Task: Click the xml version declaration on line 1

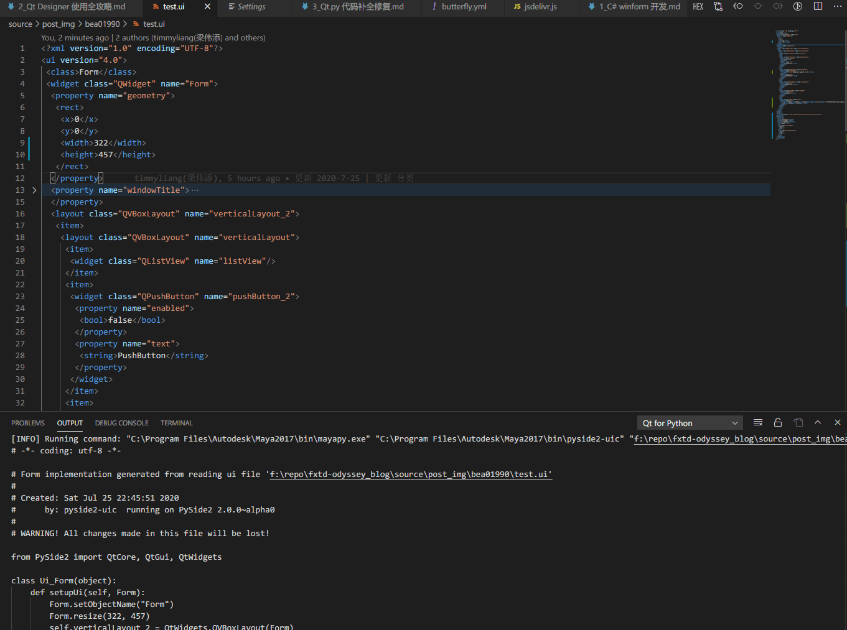Action: pos(132,49)
